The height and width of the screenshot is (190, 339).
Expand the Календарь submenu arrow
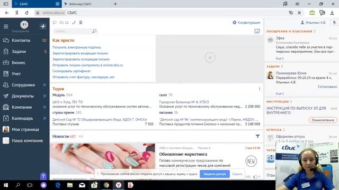coord(44,118)
